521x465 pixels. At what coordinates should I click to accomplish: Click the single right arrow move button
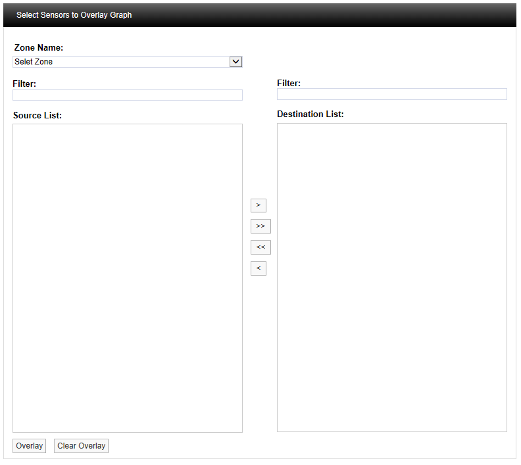coord(258,205)
